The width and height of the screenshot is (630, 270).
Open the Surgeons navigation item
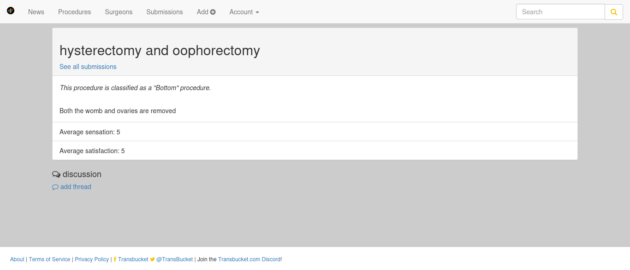pos(119,12)
